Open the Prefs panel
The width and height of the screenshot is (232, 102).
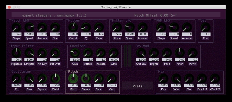coord(137,86)
